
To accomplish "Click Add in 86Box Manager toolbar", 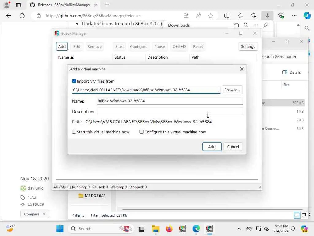I will pyautogui.click(x=62, y=47).
